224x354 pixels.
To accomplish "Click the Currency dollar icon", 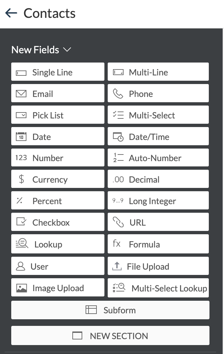I will click(21, 179).
